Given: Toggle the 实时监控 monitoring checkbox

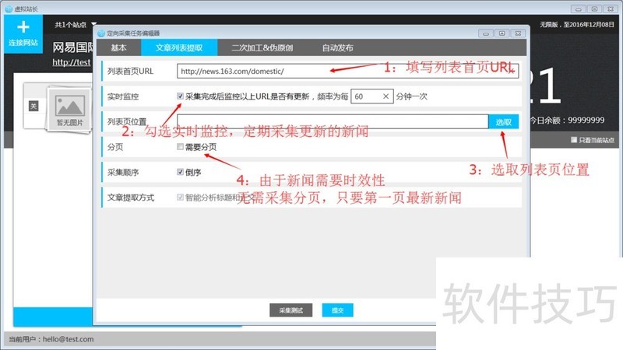Looking at the screenshot, I should (x=180, y=96).
